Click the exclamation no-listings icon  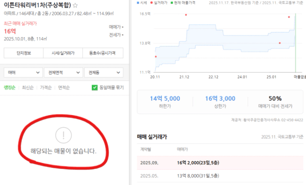[64, 135]
